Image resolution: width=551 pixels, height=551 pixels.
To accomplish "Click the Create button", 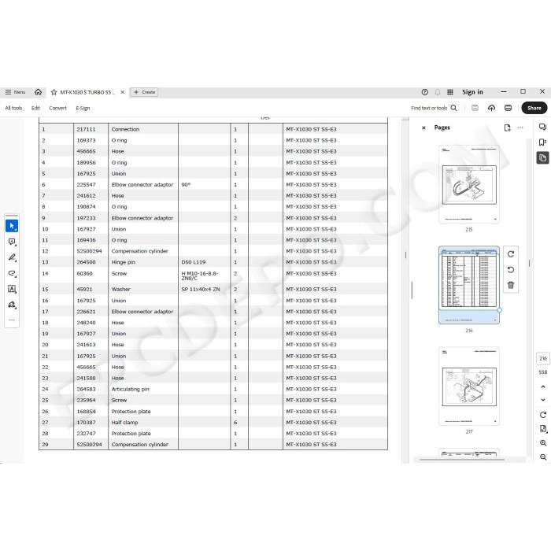I will 144,92.
